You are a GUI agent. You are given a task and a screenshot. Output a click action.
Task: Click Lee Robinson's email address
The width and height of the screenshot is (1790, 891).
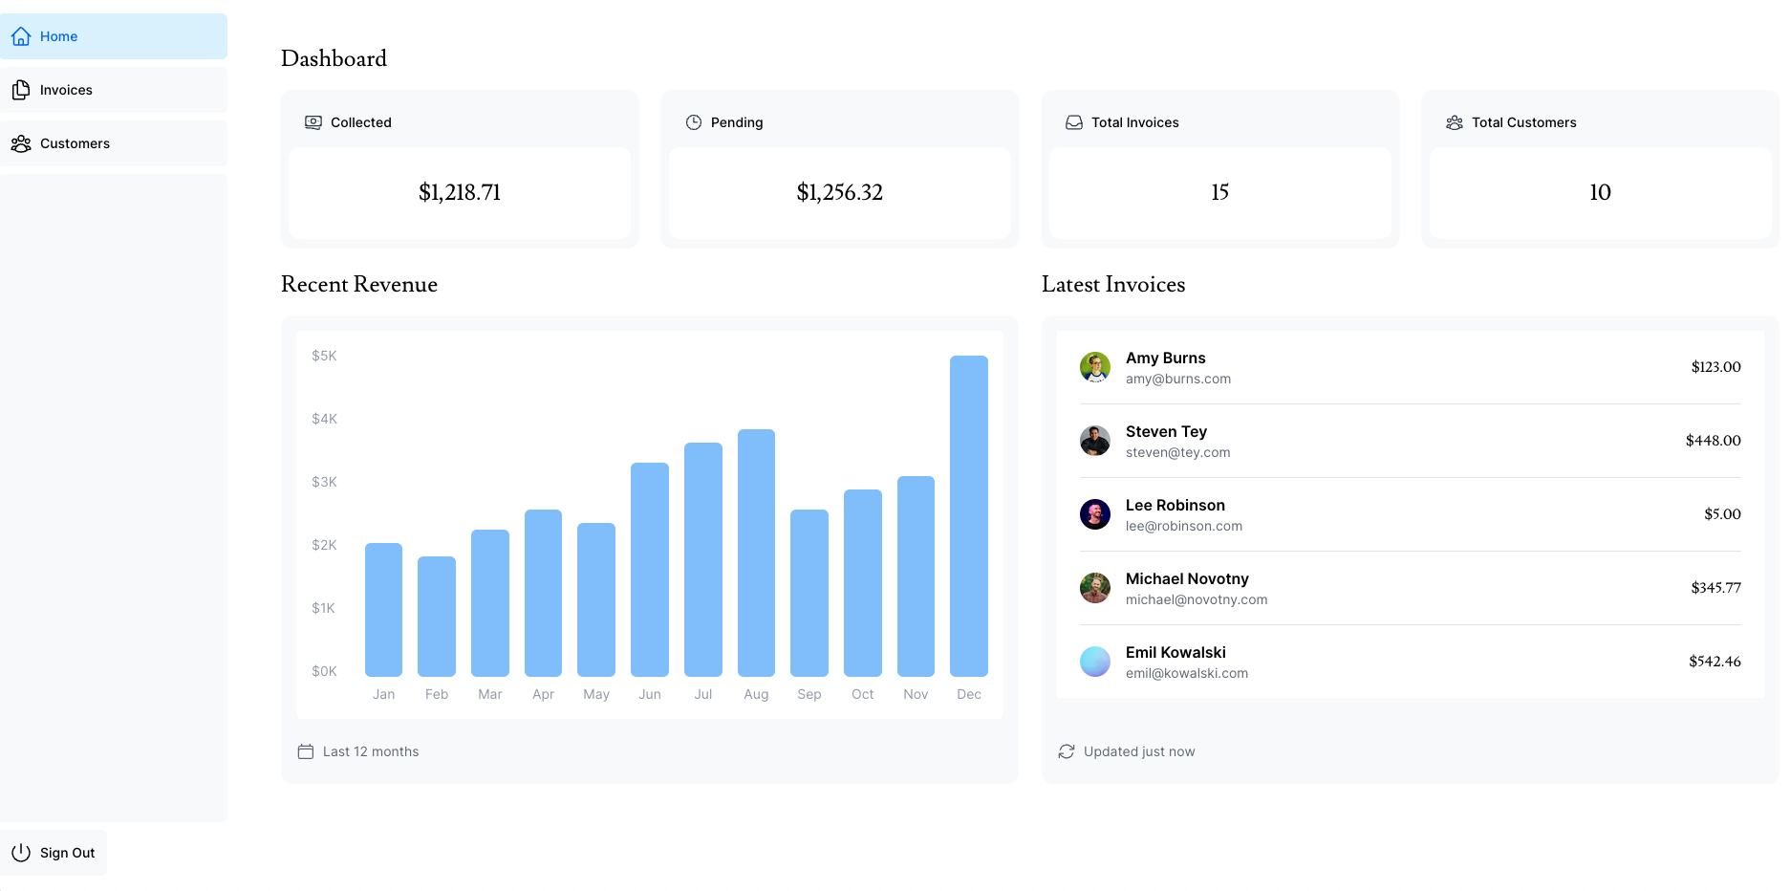click(x=1184, y=526)
